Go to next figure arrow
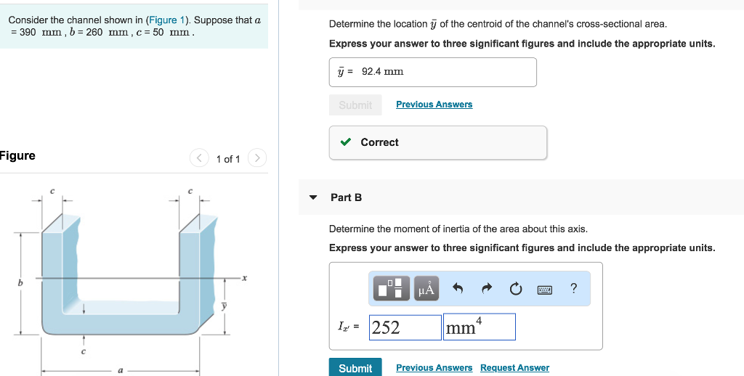 pyautogui.click(x=257, y=158)
